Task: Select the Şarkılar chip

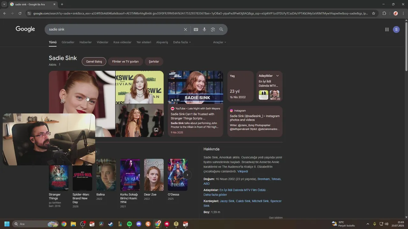Action: [x=154, y=61]
